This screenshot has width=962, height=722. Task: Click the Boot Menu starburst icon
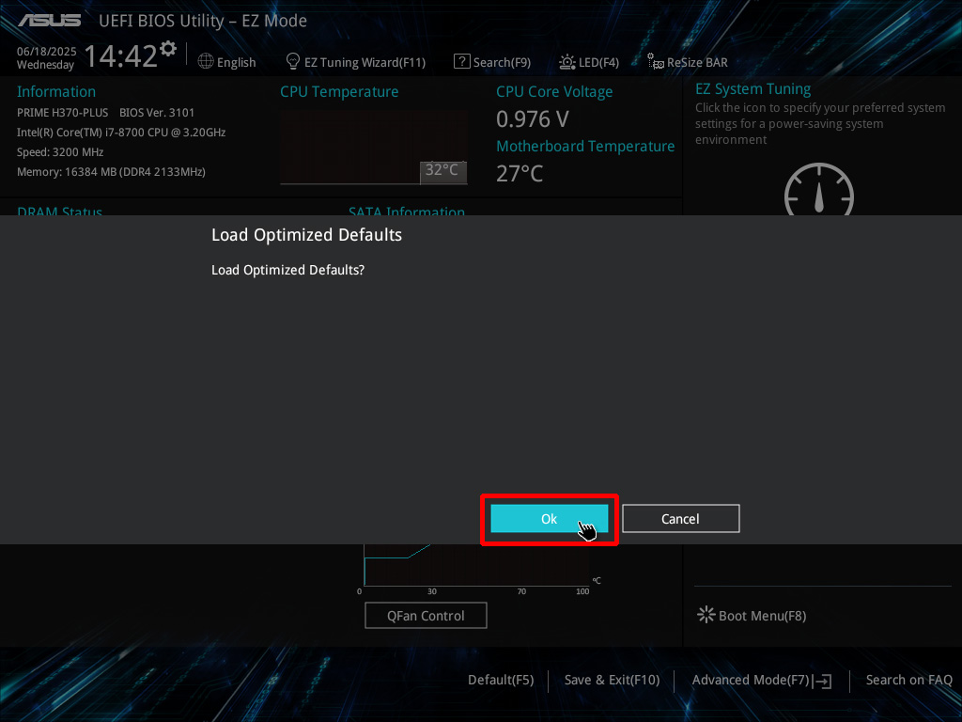click(706, 615)
